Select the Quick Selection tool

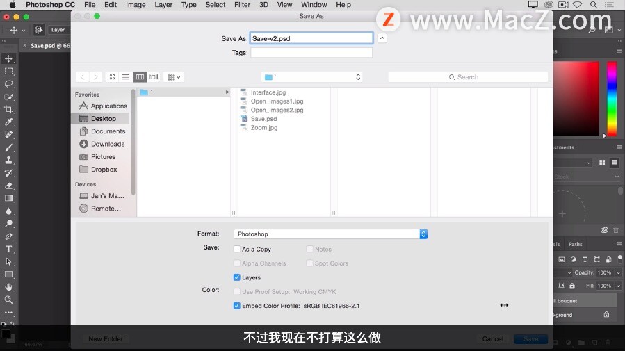[x=8, y=97]
